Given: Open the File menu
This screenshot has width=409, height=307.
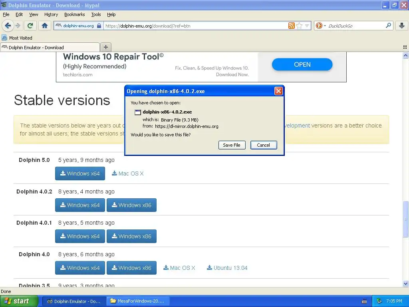Looking at the screenshot, I should [x=6, y=14].
